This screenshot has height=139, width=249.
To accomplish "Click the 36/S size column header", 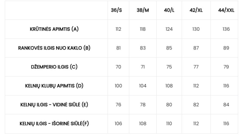I will 118,10.
